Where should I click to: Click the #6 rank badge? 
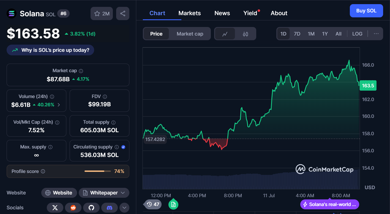pyautogui.click(x=63, y=13)
